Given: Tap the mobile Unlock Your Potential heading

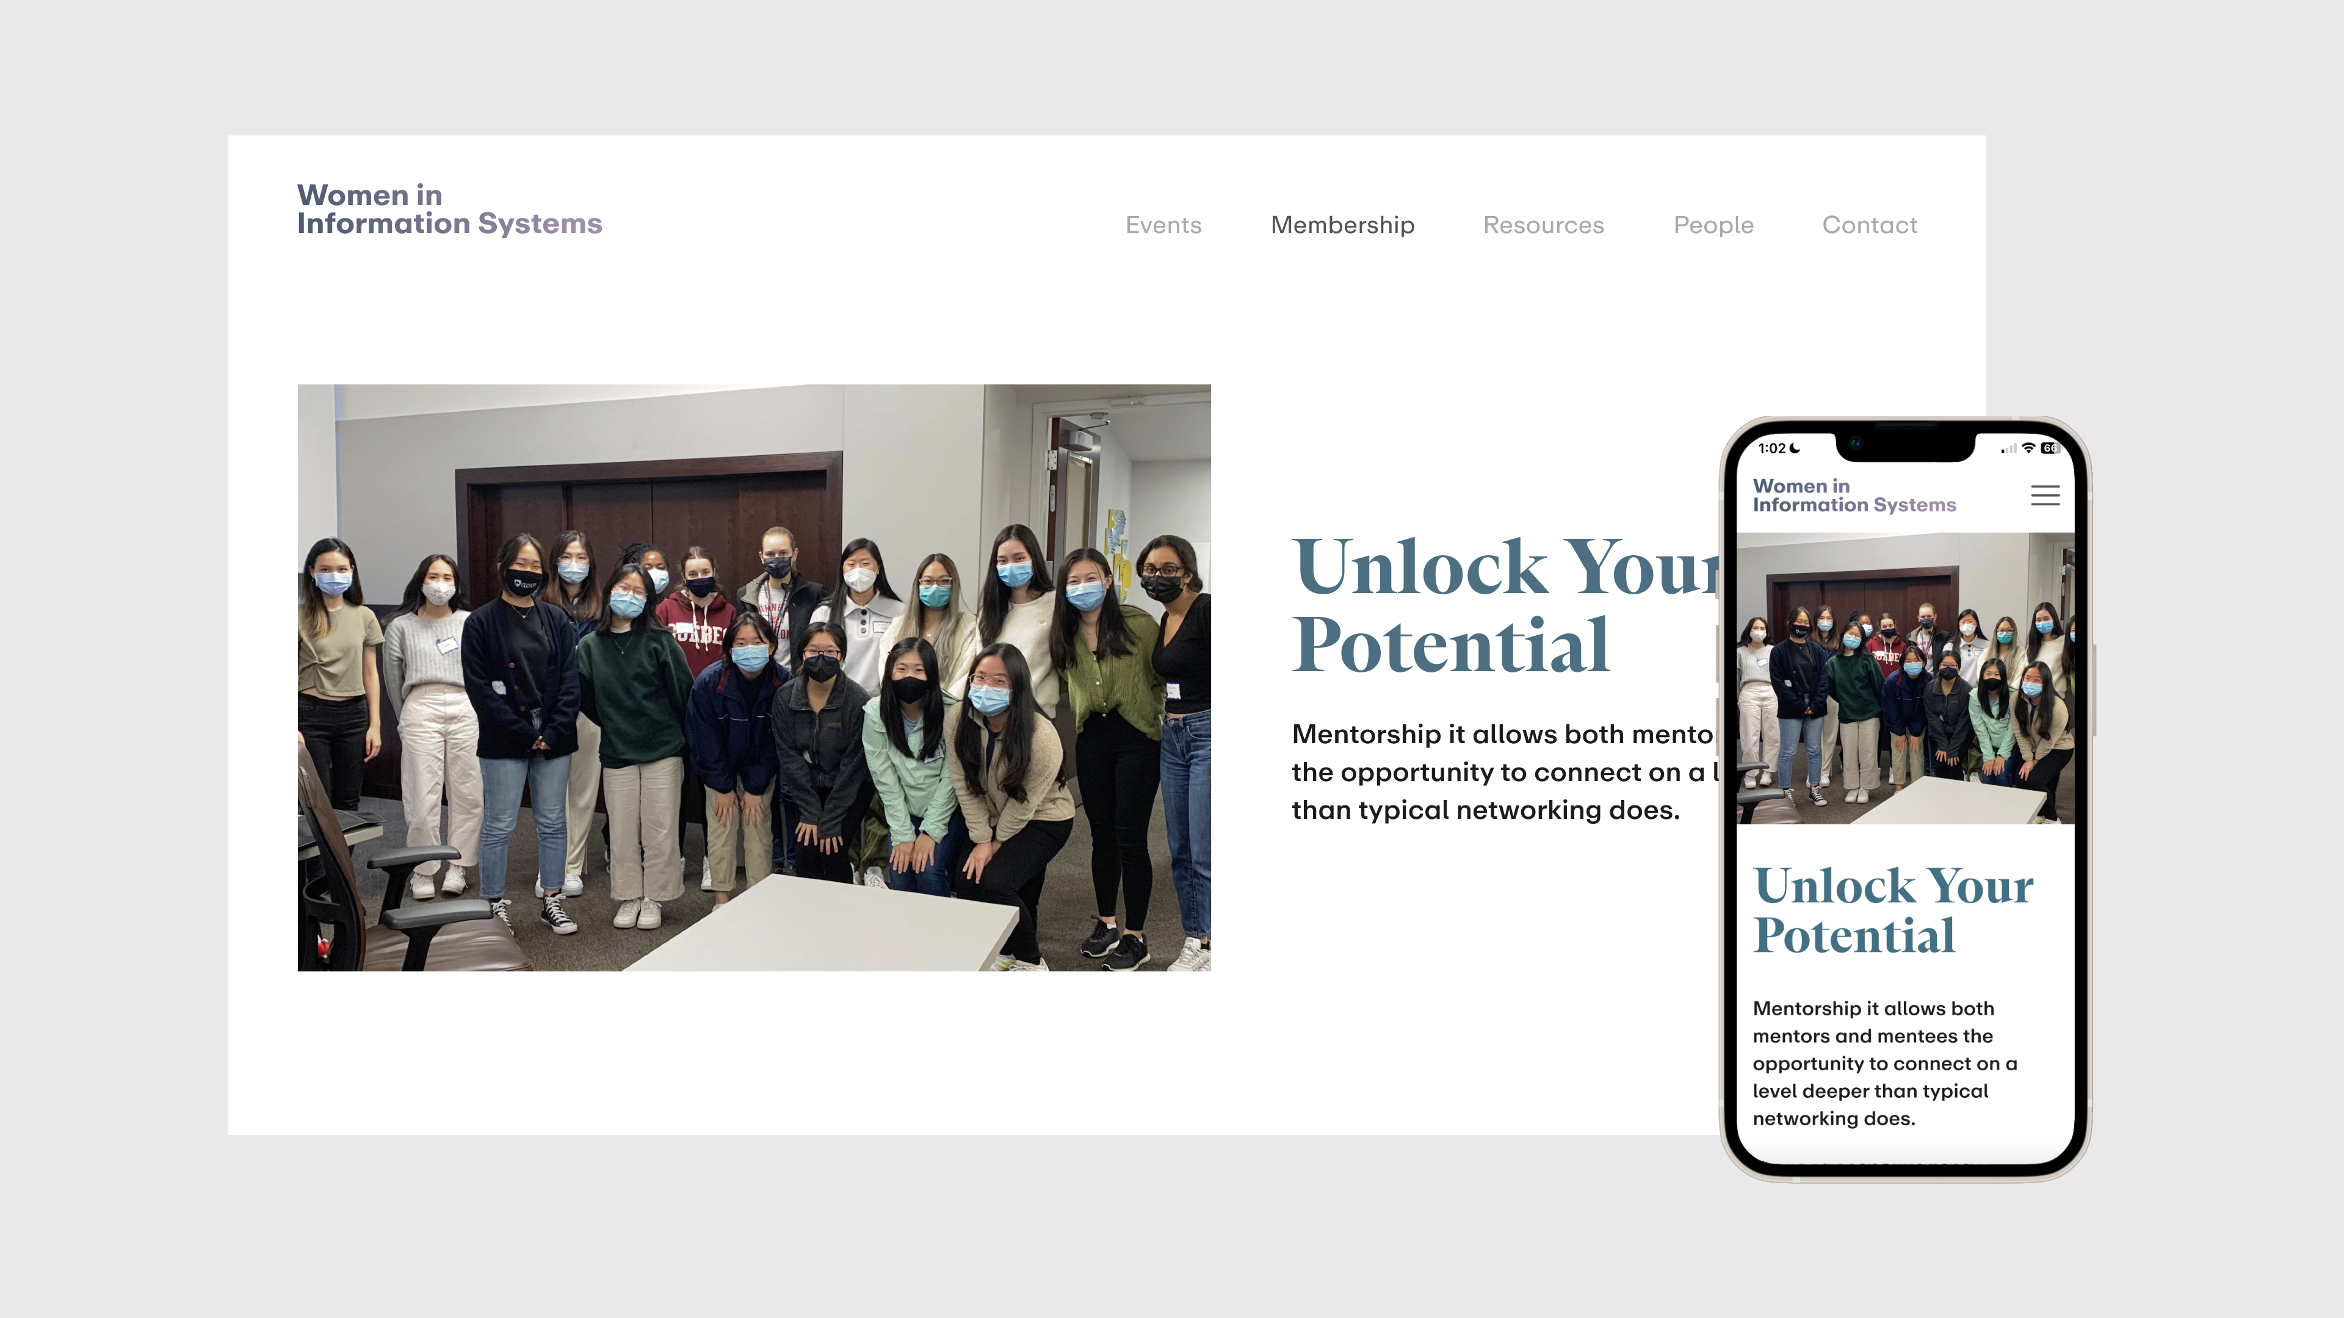Looking at the screenshot, I should click(x=1894, y=910).
